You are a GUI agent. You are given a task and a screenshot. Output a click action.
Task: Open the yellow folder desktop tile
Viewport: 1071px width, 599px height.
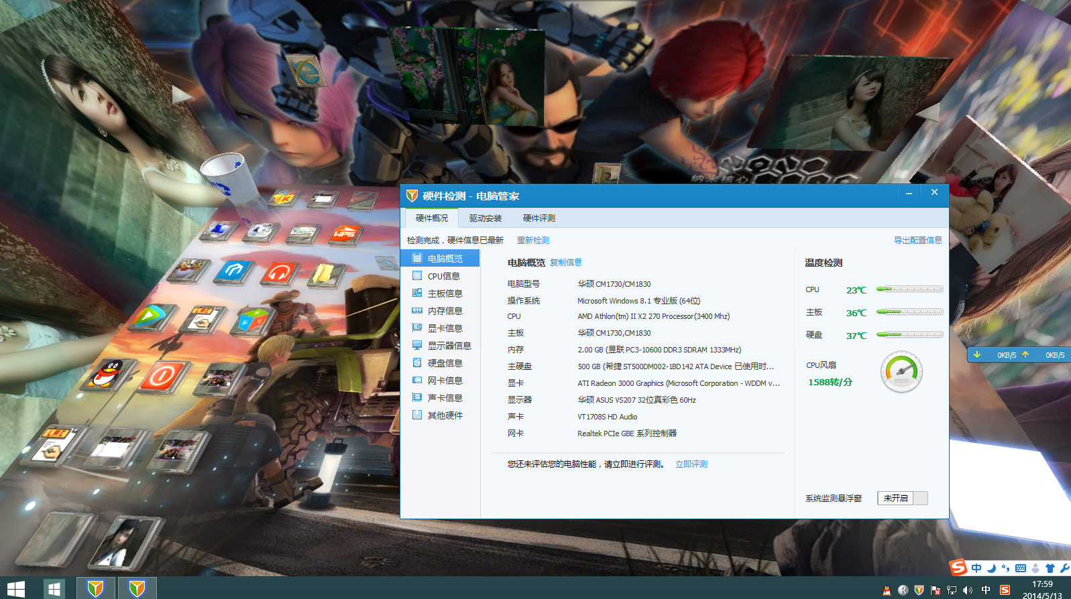326,275
